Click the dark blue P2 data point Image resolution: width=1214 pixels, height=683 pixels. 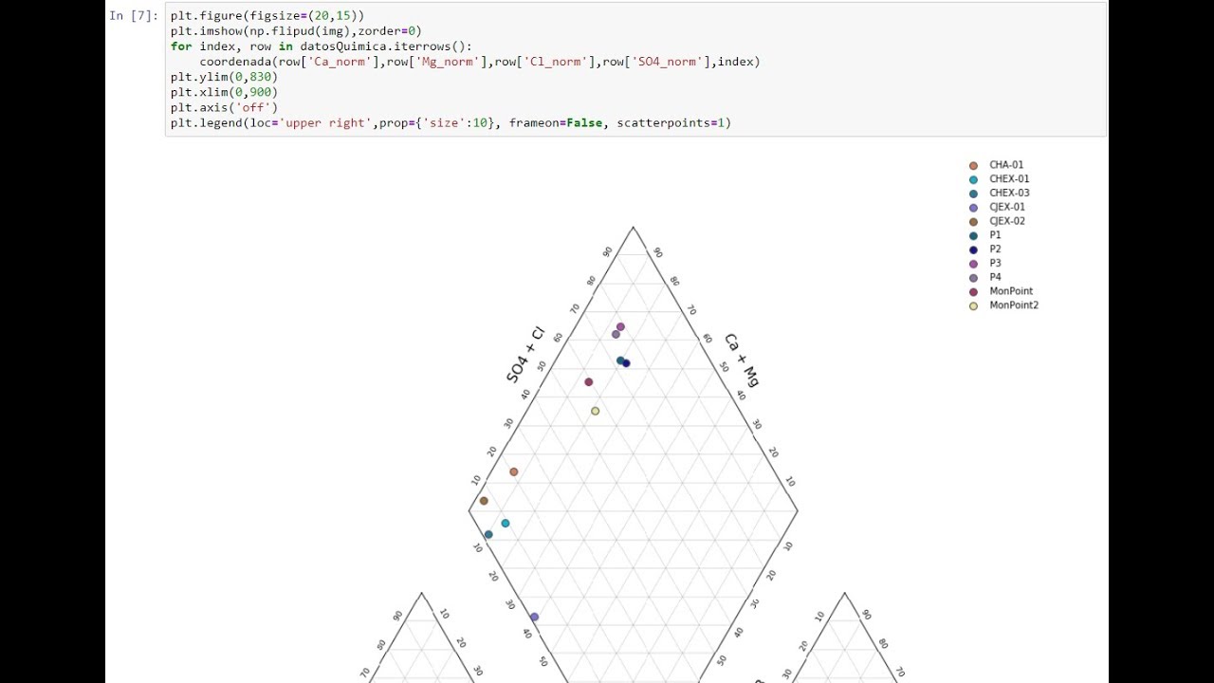[627, 363]
